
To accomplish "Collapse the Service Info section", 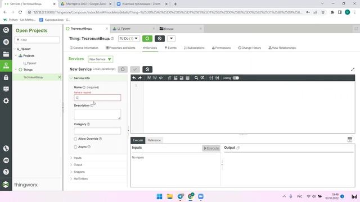I will pos(71,78).
